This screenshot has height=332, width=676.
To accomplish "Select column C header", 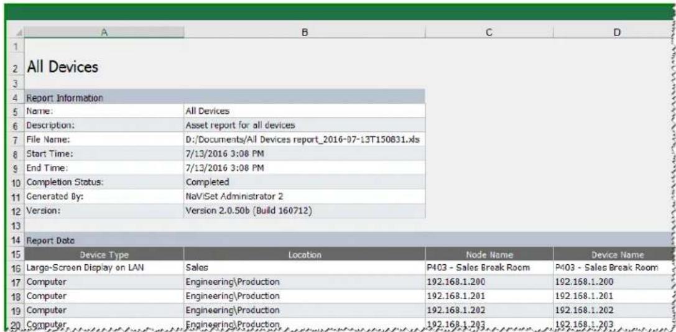I will (x=489, y=32).
